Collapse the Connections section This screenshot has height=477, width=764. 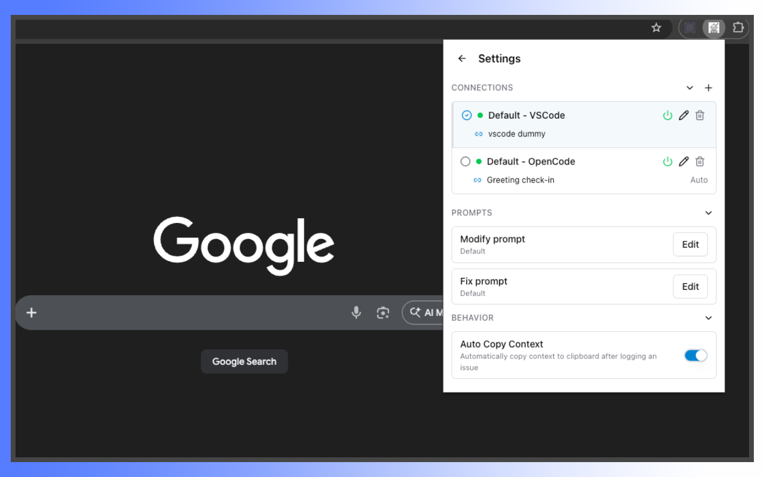coord(690,88)
